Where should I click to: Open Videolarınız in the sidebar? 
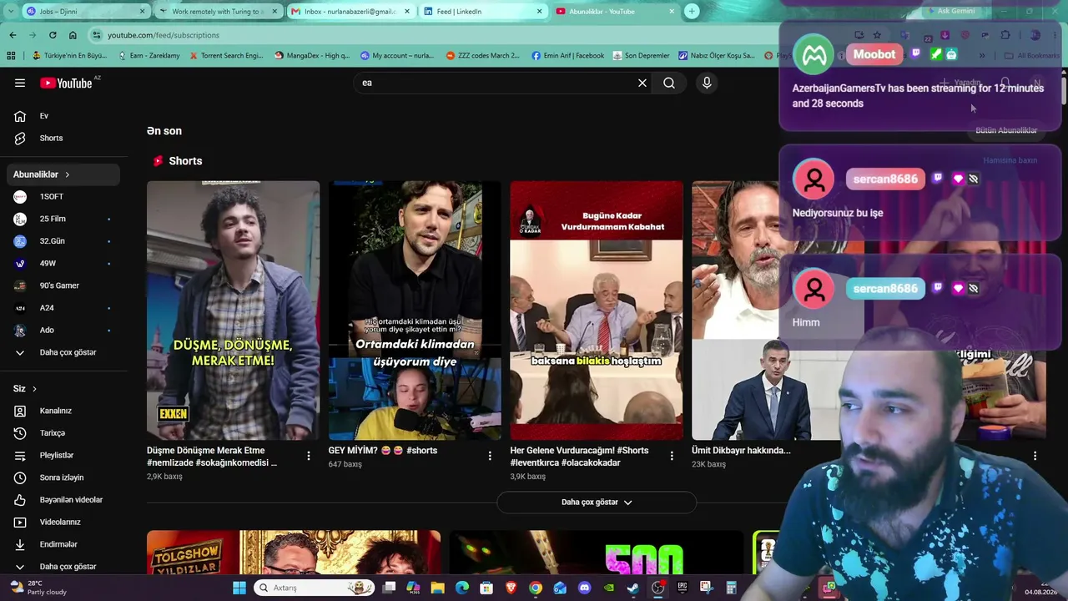coord(63,522)
